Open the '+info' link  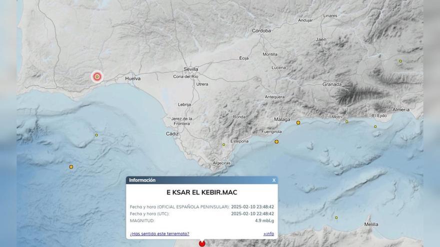coord(268,234)
